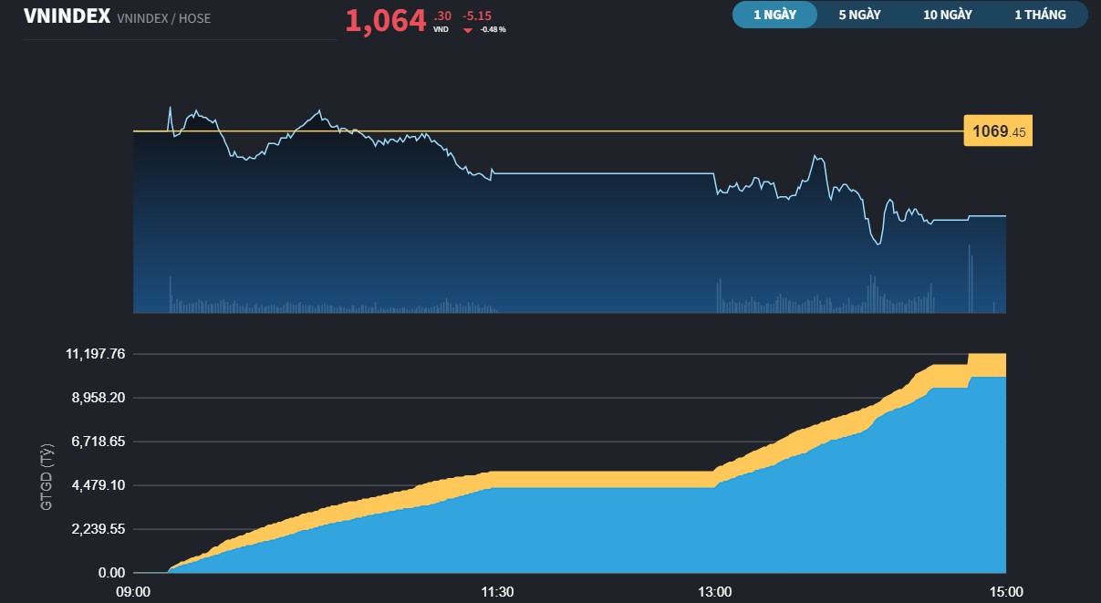Screen dimensions: 1101x603
Task: Click the 13:00 time axis label
Action: 715,592
